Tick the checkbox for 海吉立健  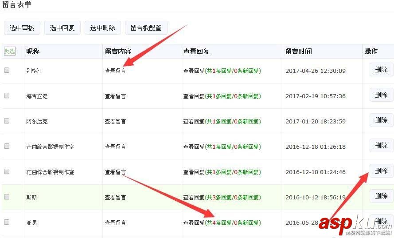click(7, 95)
